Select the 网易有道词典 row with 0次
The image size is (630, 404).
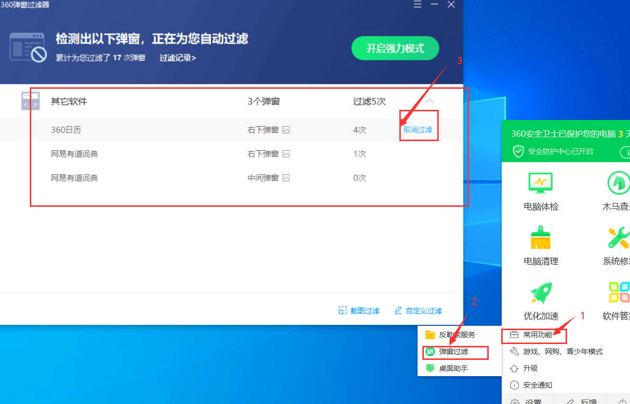tap(231, 178)
